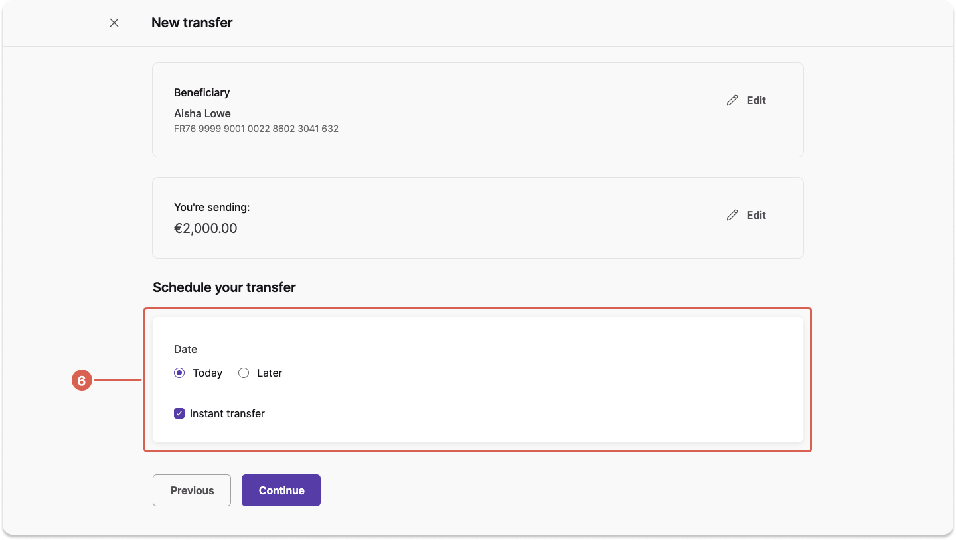956x540 pixels.
Task: Click the pencil icon in You're sending card
Action: coord(732,215)
